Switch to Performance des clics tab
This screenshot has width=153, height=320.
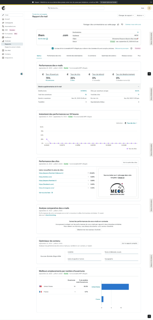(x=54, y=56)
